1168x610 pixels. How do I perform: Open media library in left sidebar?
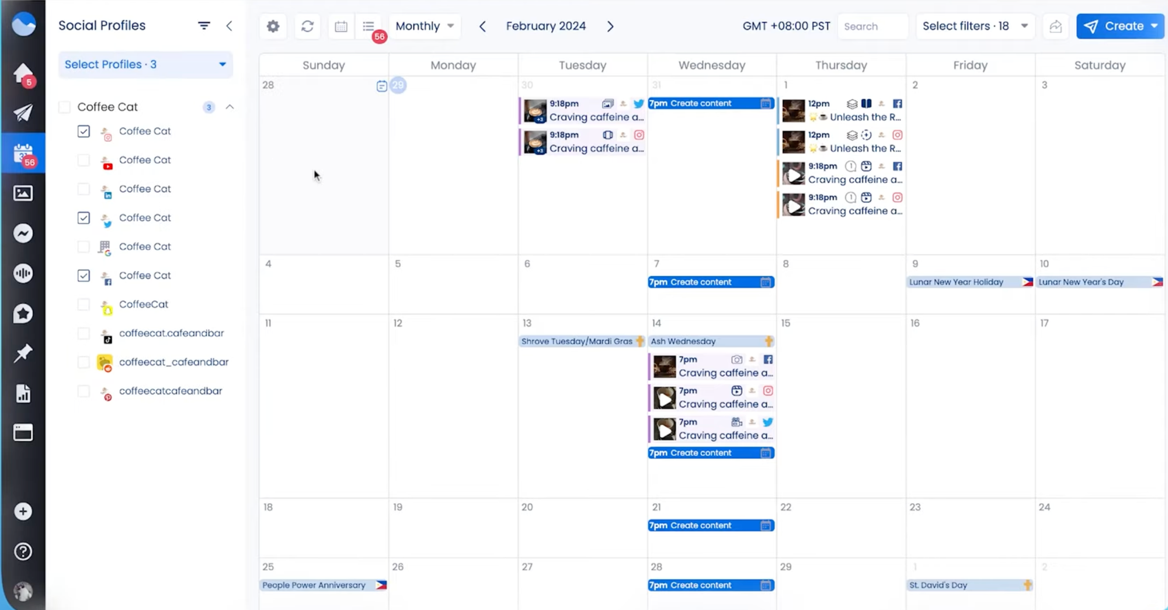point(23,193)
